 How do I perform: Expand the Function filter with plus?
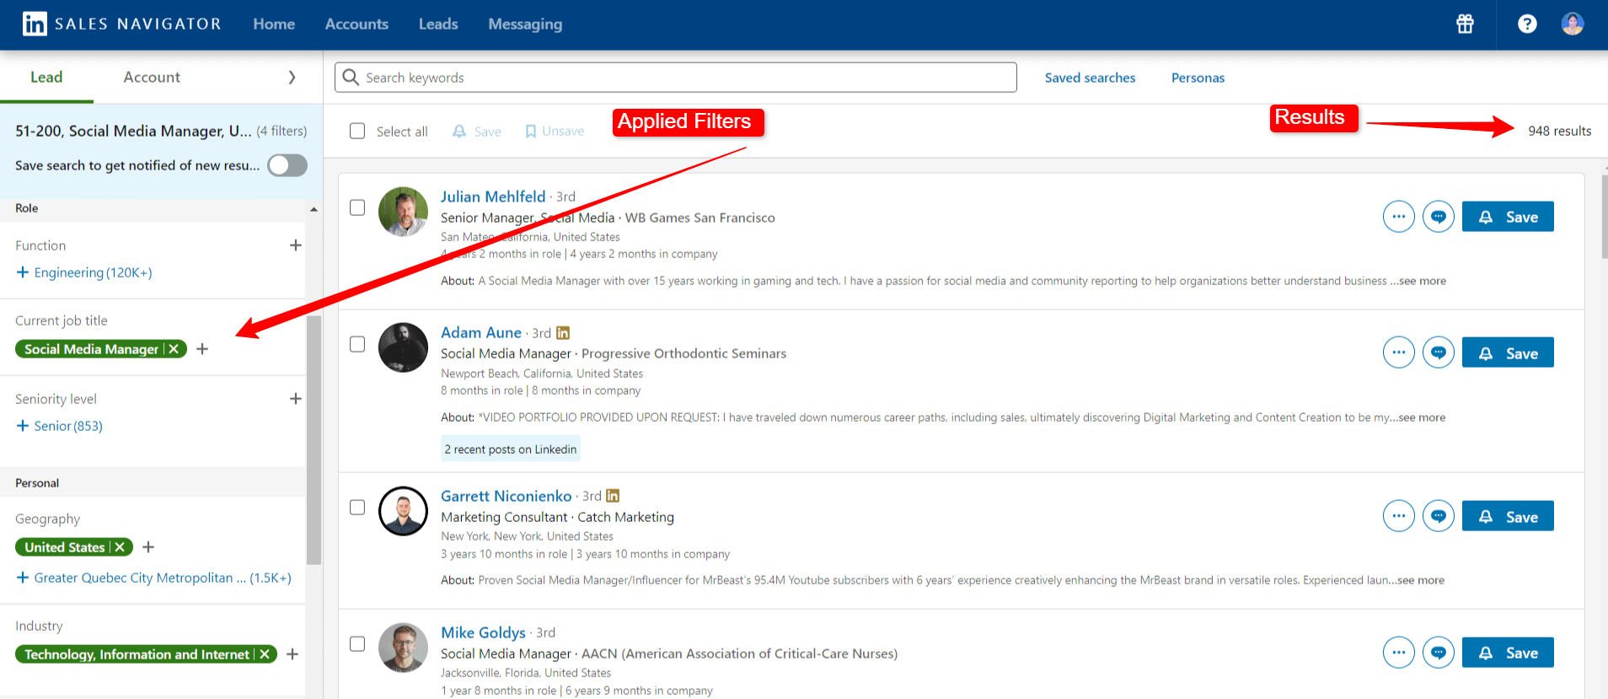coord(295,245)
